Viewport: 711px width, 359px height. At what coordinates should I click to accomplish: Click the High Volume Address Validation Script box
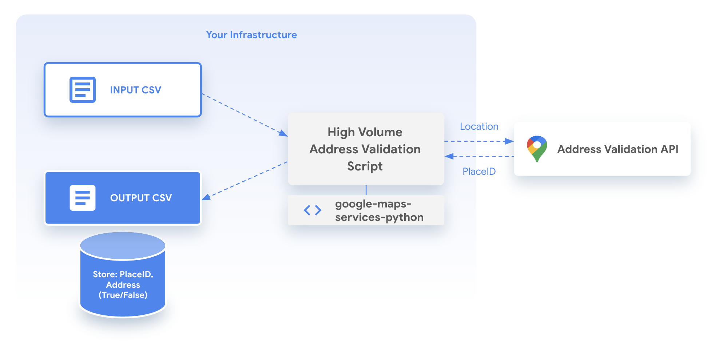365,149
